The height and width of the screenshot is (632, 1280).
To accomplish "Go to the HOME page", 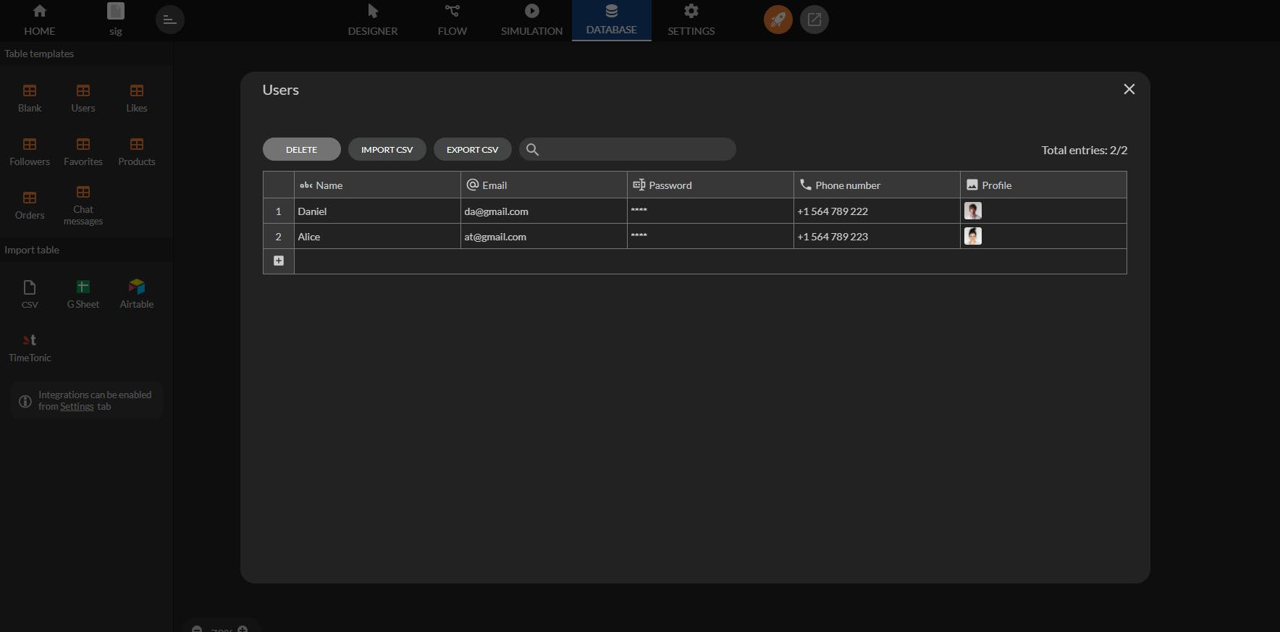I will click(x=39, y=20).
